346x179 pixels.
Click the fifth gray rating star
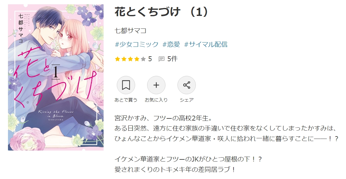click(x=143, y=59)
